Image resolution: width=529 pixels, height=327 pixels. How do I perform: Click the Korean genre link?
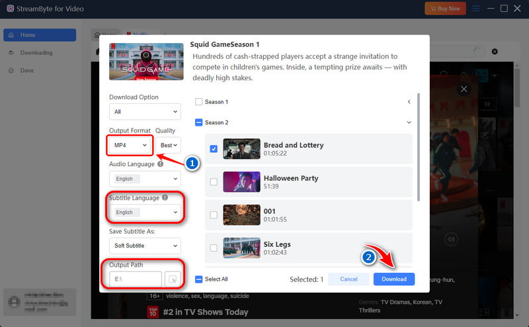(422, 302)
